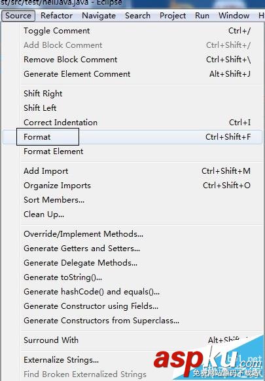Choose Remove Block Comment
Screen dimensions: 265x381
pos(133,60)
